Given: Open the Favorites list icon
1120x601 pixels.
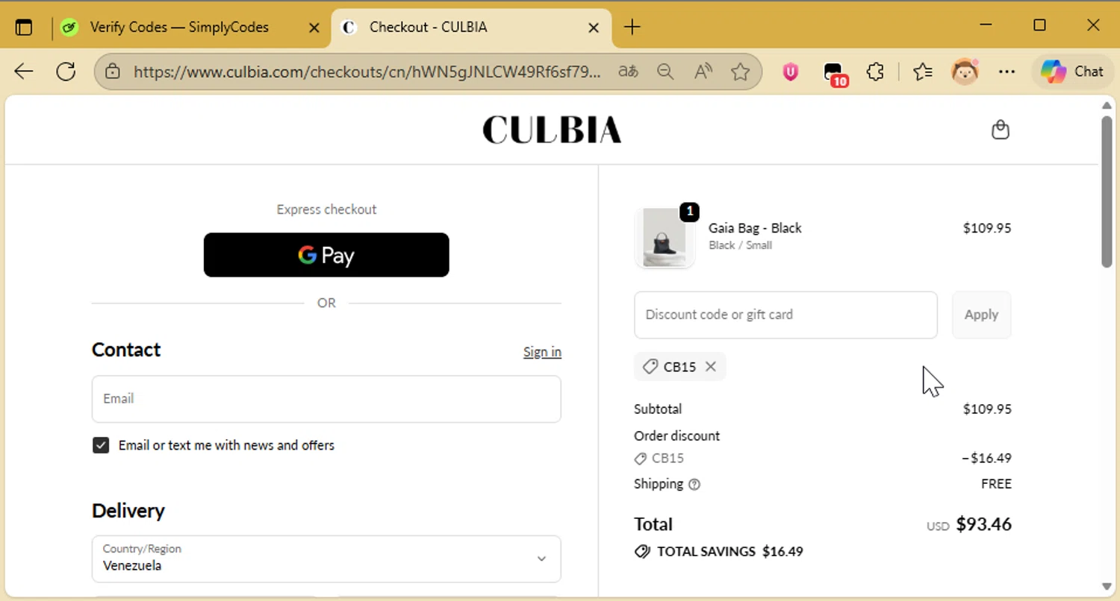Looking at the screenshot, I should tap(923, 72).
